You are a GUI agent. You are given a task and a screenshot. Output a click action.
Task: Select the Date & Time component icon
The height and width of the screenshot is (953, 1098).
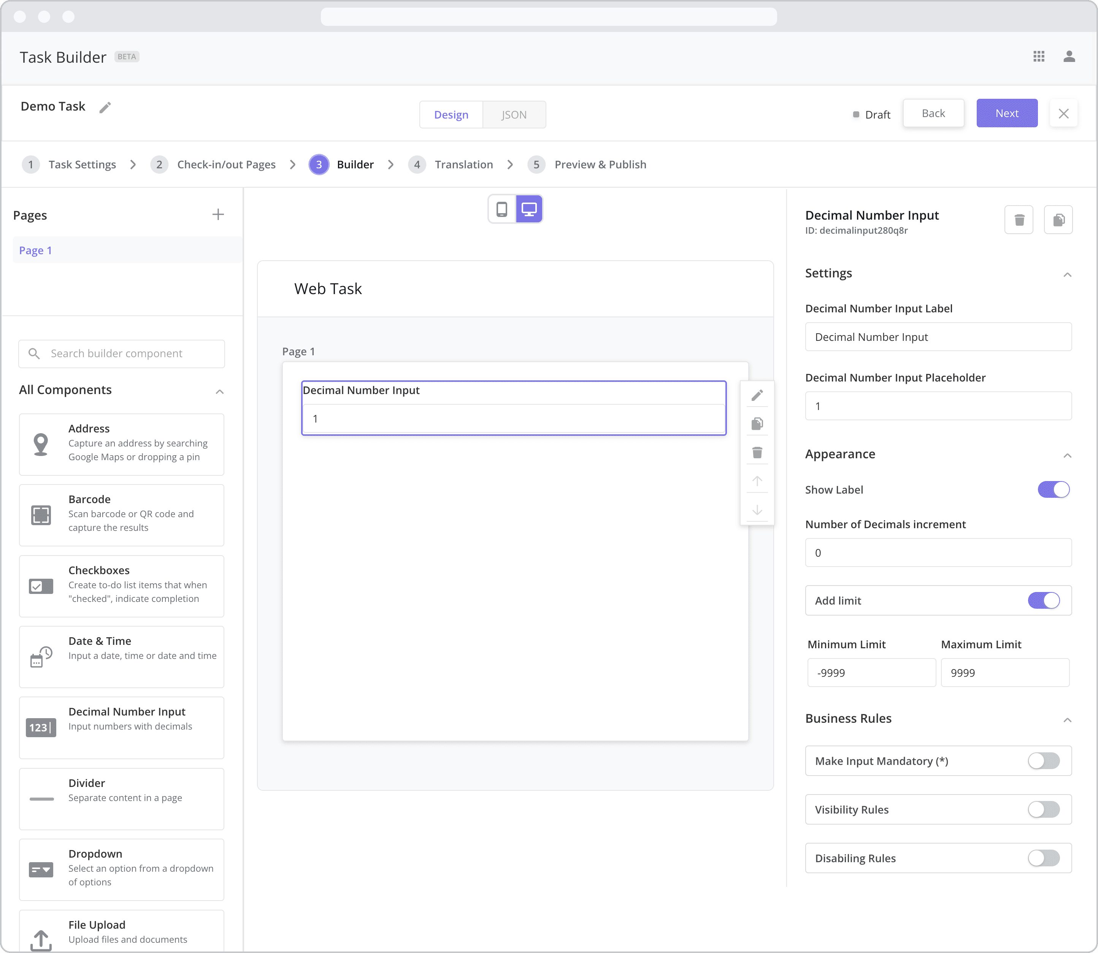[x=41, y=657]
